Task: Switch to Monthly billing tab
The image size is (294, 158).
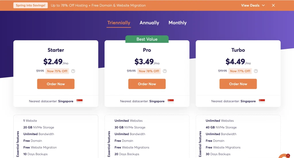Action: point(177,23)
